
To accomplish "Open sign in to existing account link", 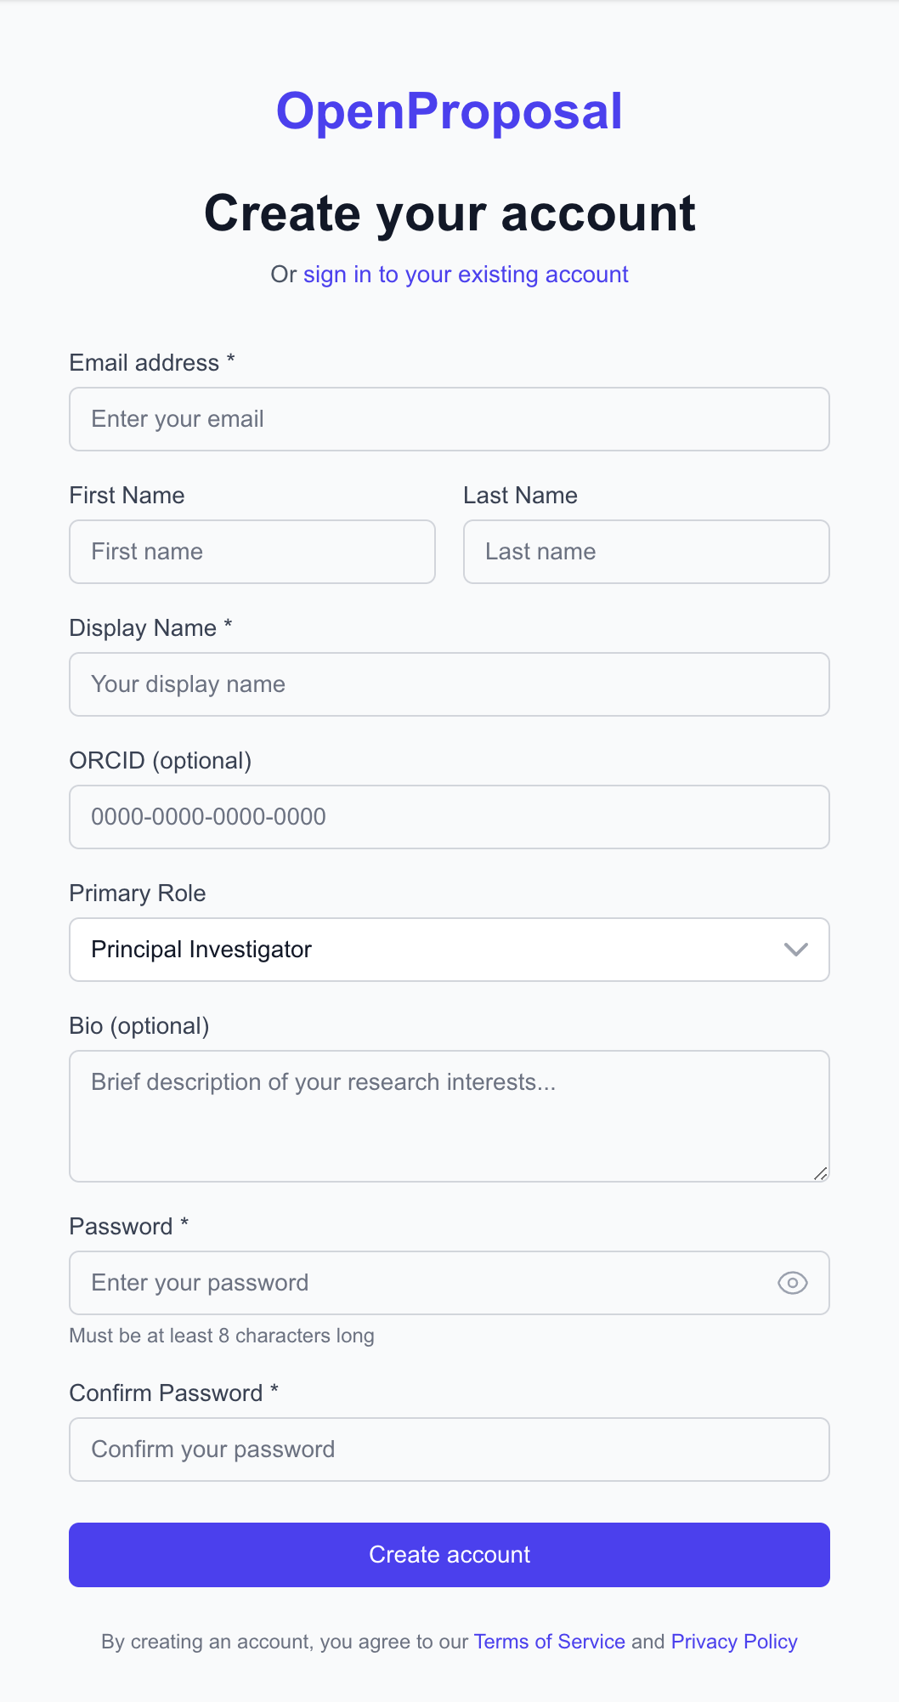I will tap(466, 275).
